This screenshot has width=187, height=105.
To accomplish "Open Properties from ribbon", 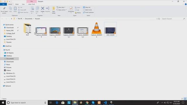I will pos(71,10).
